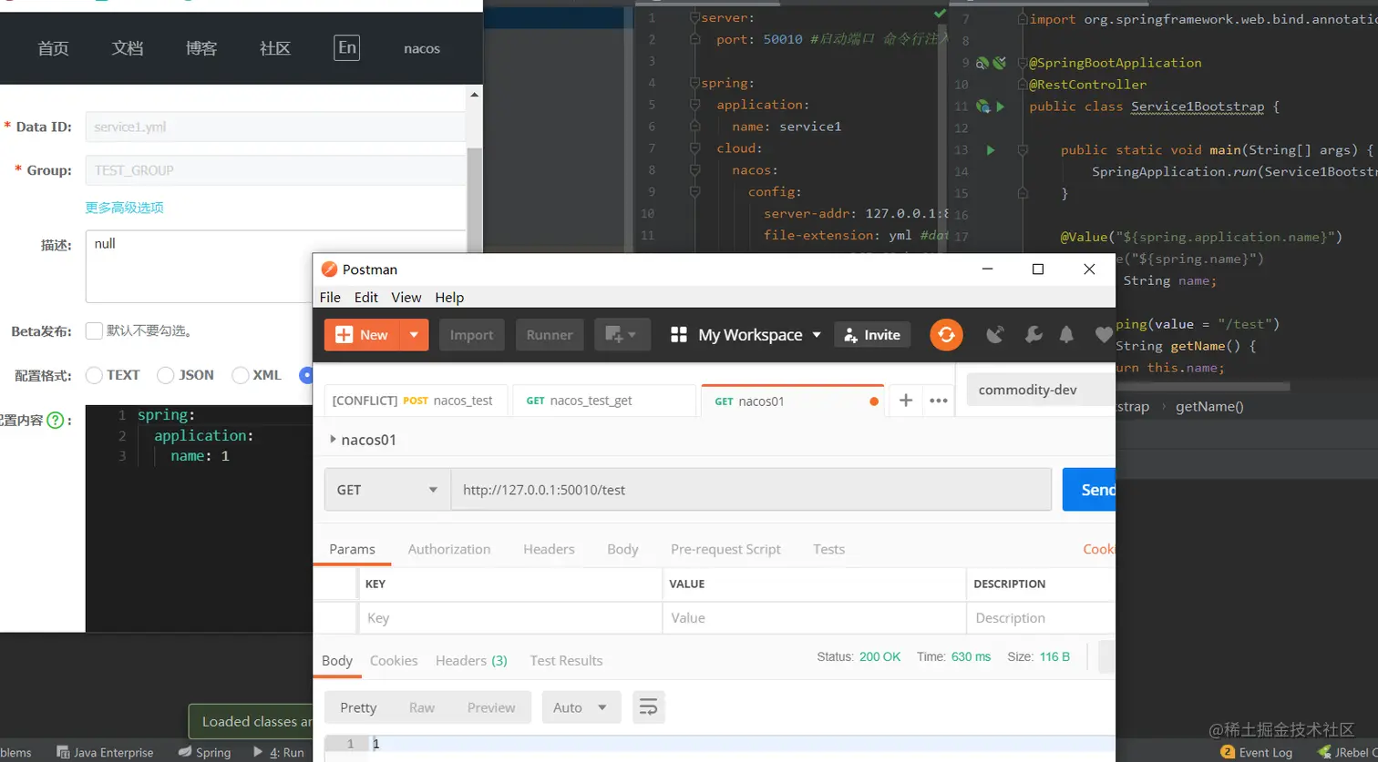This screenshot has width=1378, height=762.
Task: Collapse the nacos: YAML fold marker
Action: click(694, 170)
